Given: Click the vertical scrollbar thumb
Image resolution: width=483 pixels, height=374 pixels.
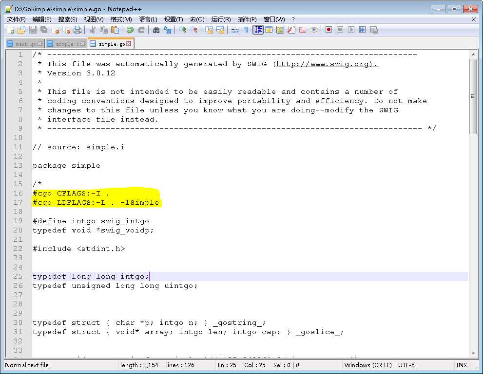Looking at the screenshot, I should (x=473, y=96).
